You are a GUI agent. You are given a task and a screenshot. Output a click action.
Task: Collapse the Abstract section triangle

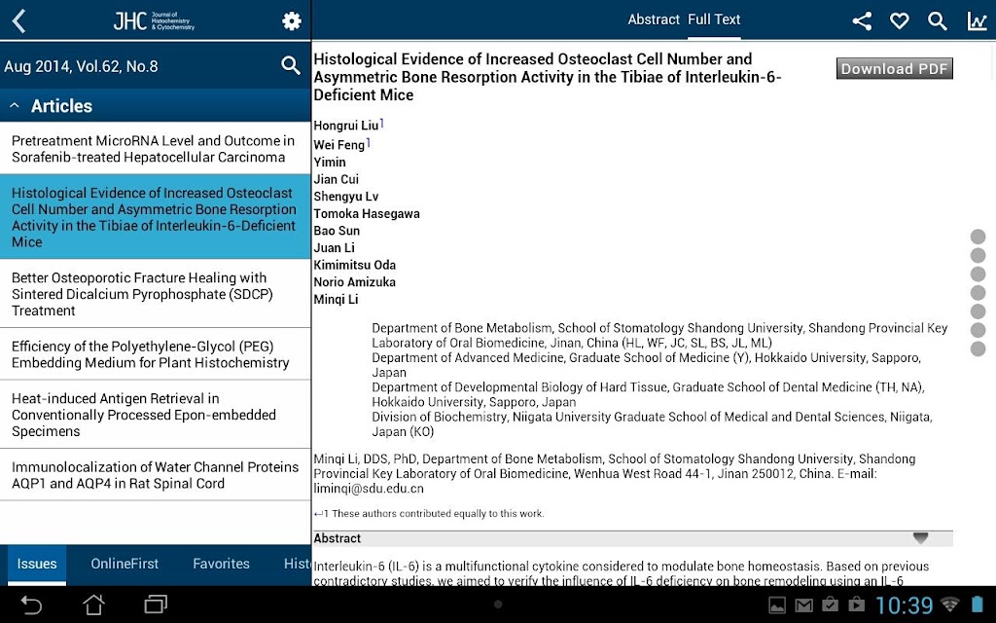(x=920, y=537)
